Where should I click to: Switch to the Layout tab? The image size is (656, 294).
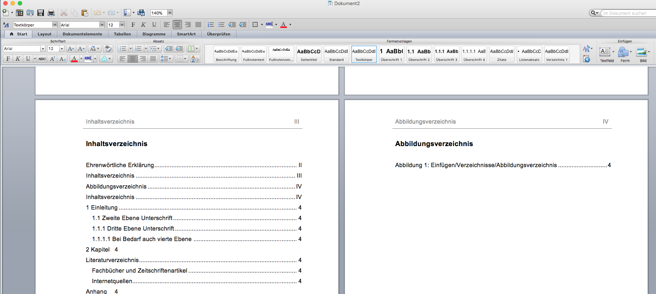pyautogui.click(x=45, y=34)
